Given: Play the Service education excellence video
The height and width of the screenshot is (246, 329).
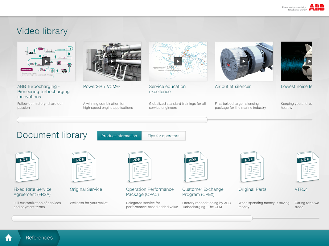Looking at the screenshot, I should coord(178,61).
